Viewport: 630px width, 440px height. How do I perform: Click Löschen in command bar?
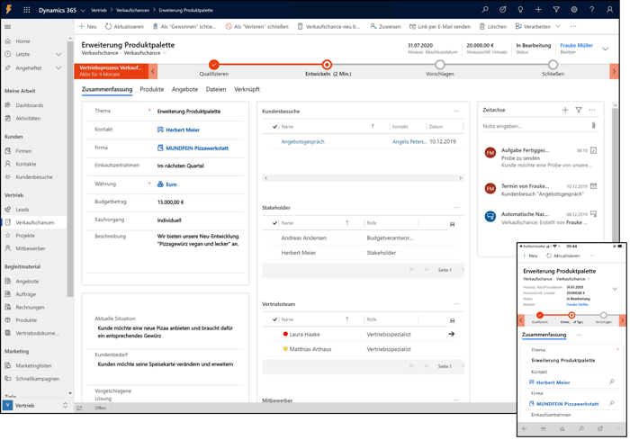(492, 26)
